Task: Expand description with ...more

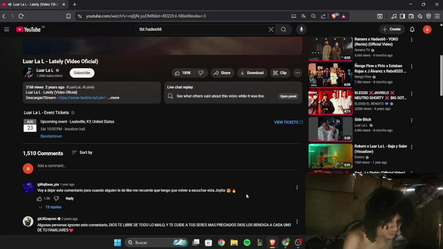Action: (114, 98)
